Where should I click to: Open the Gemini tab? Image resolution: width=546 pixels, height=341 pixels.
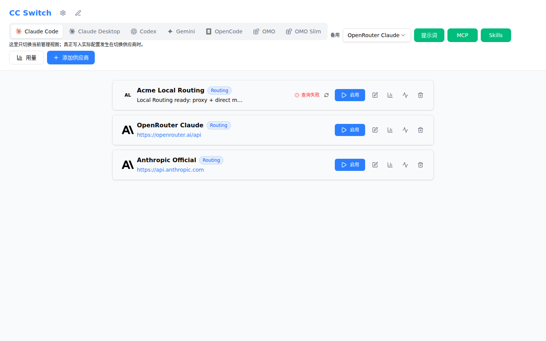tap(181, 31)
